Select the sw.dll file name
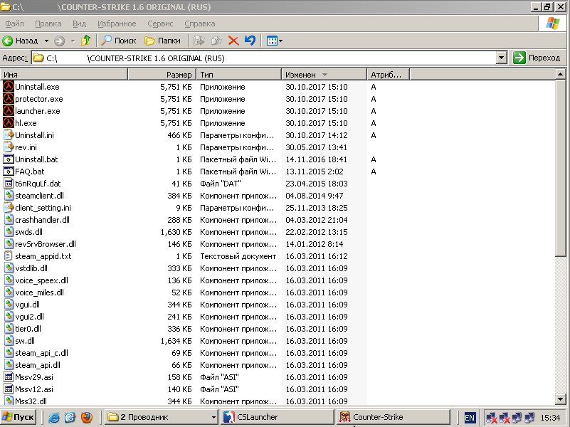The image size is (570, 427). click(25, 340)
